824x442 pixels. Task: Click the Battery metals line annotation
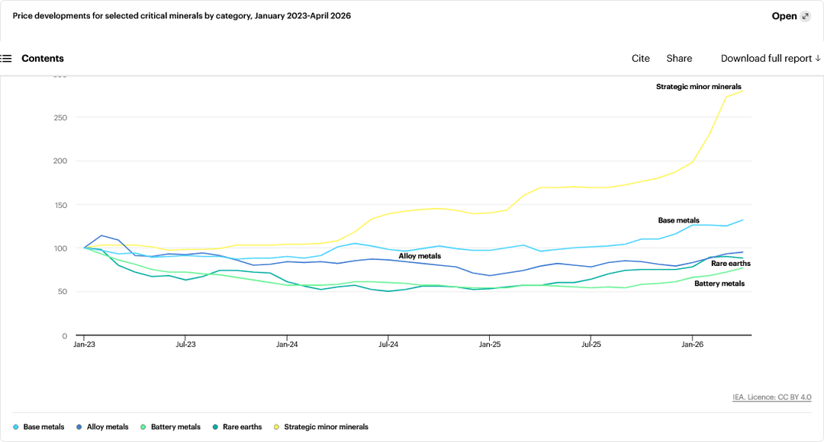(x=719, y=283)
